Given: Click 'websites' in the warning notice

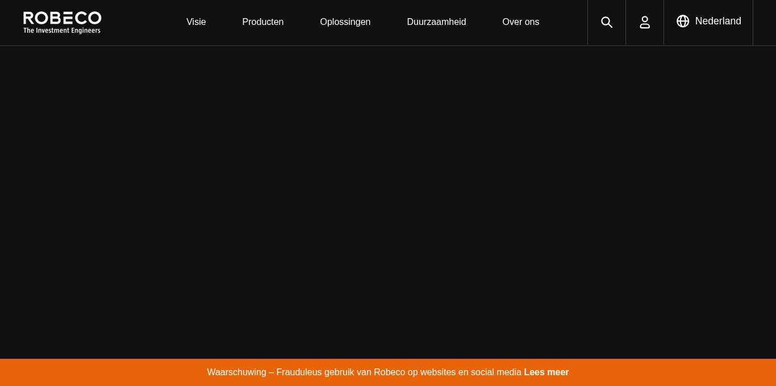Looking at the screenshot, I should (x=437, y=372).
